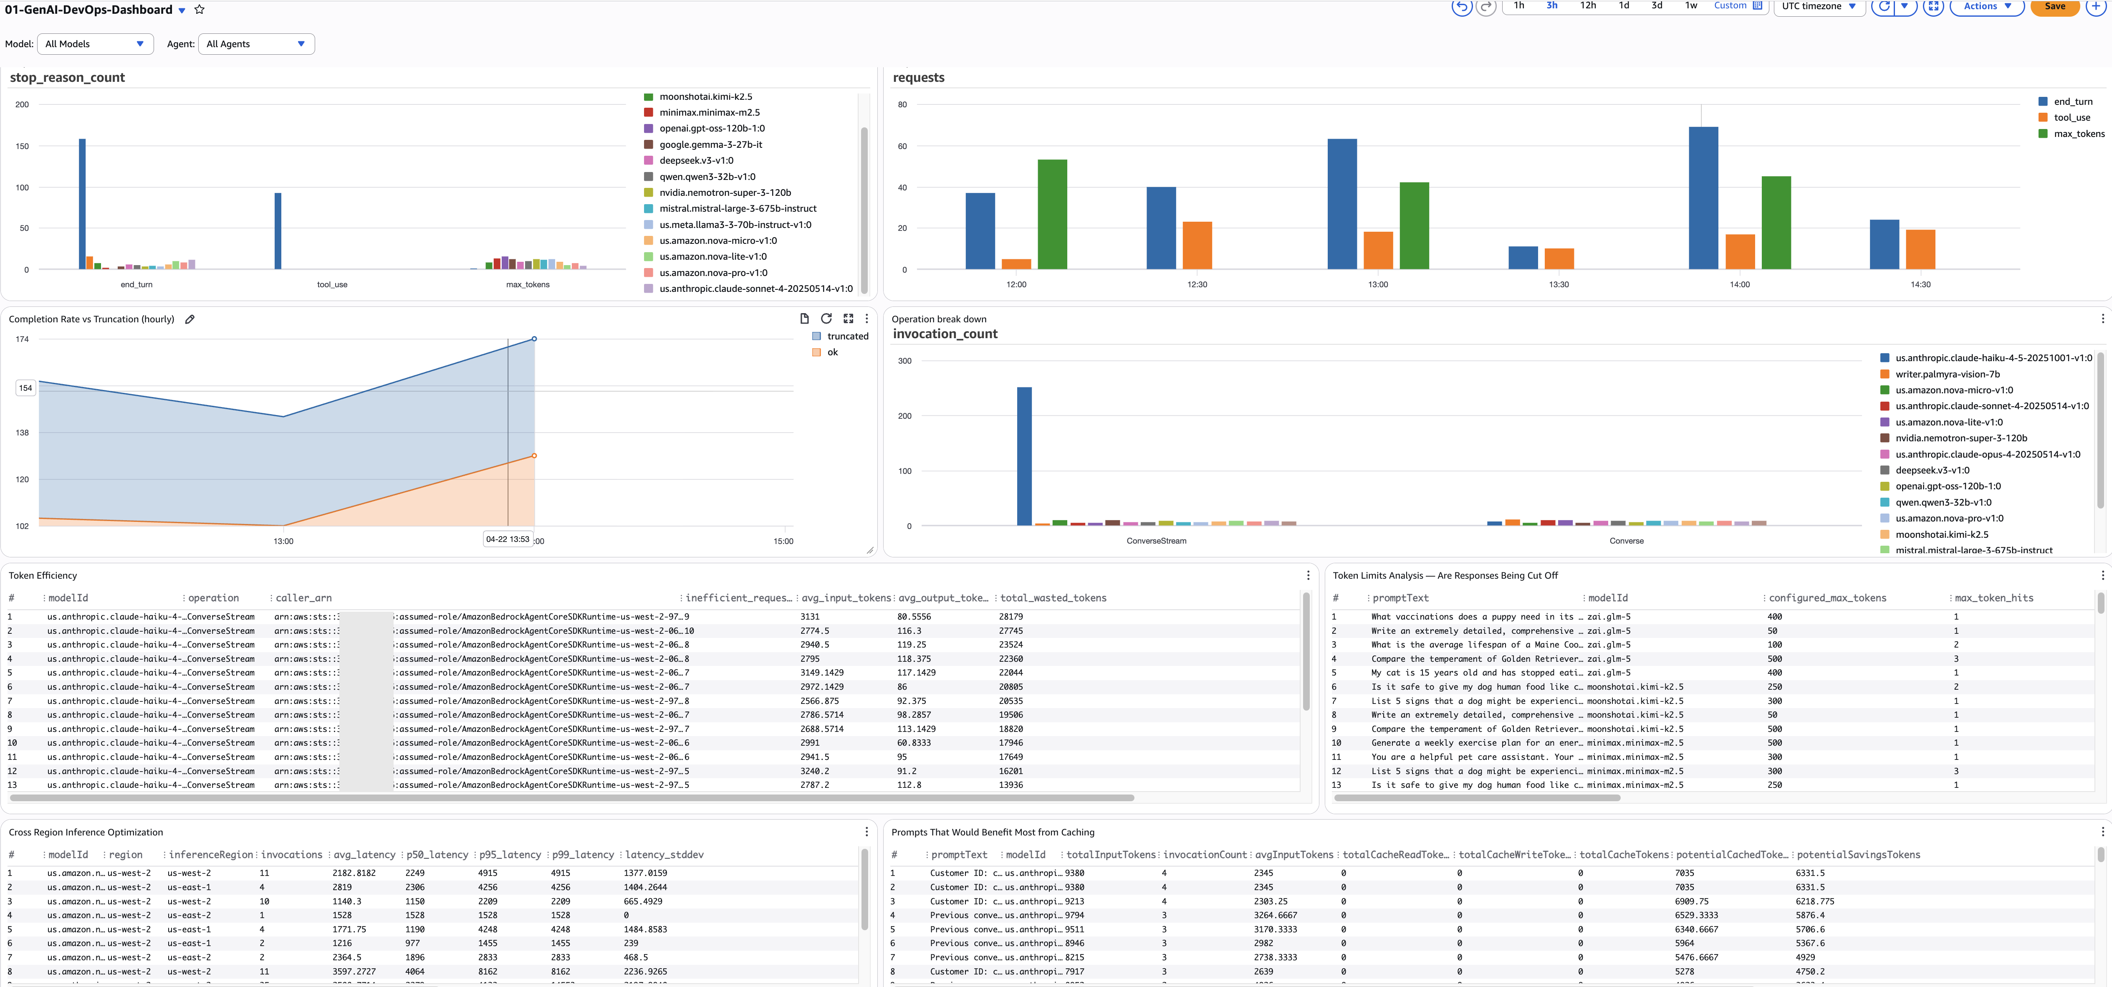Open the All Agents dropdown
This screenshot has height=987, width=2112.
256,43
